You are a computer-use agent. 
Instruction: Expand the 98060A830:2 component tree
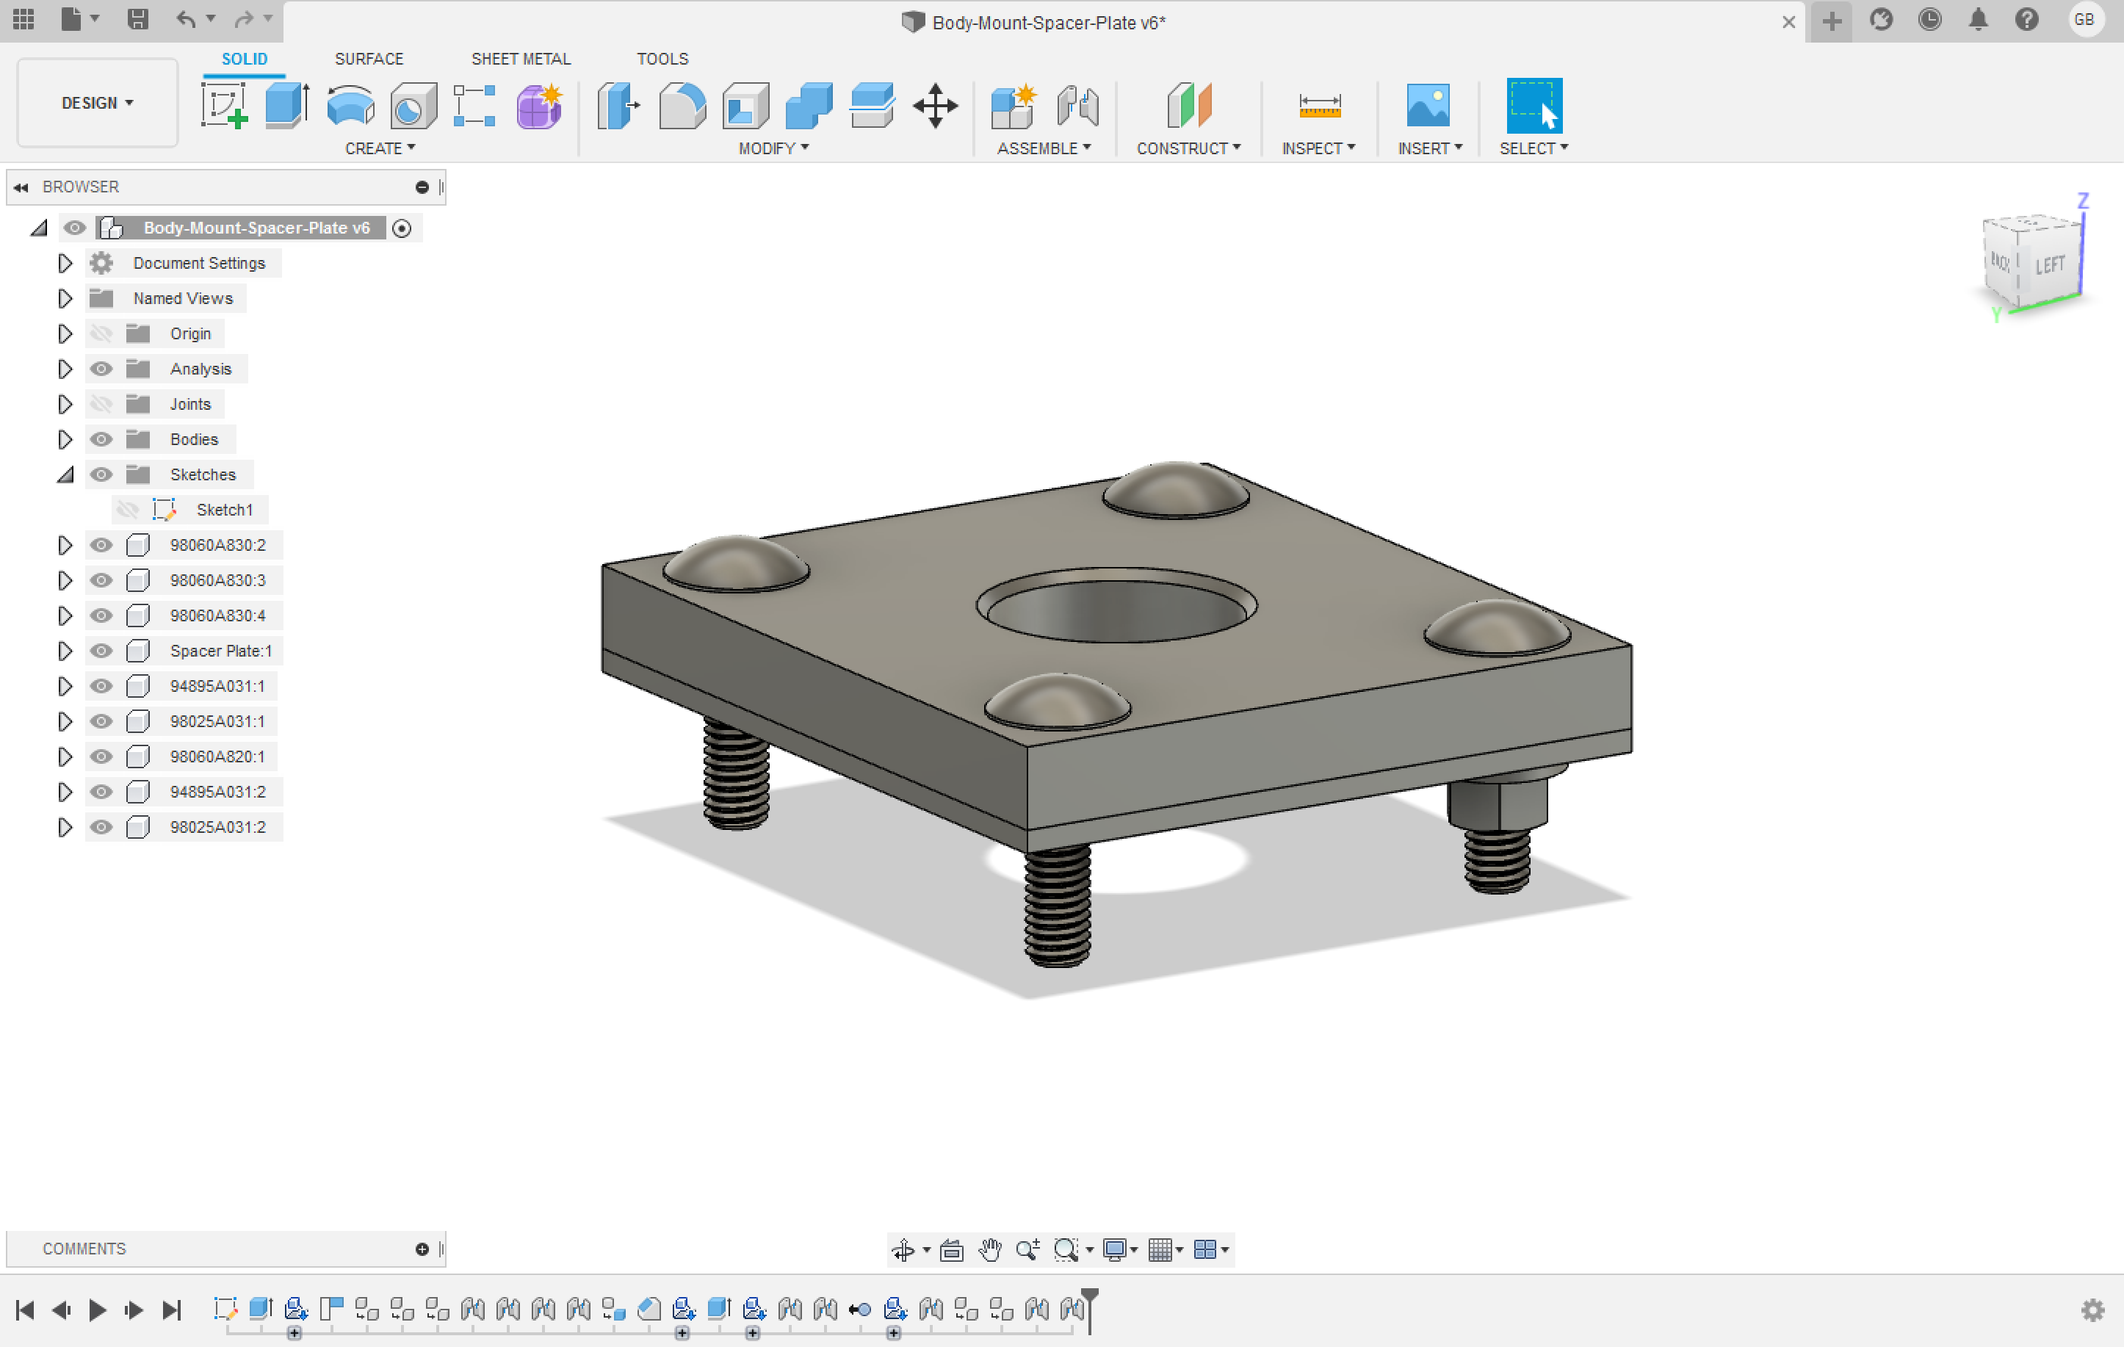coord(62,544)
